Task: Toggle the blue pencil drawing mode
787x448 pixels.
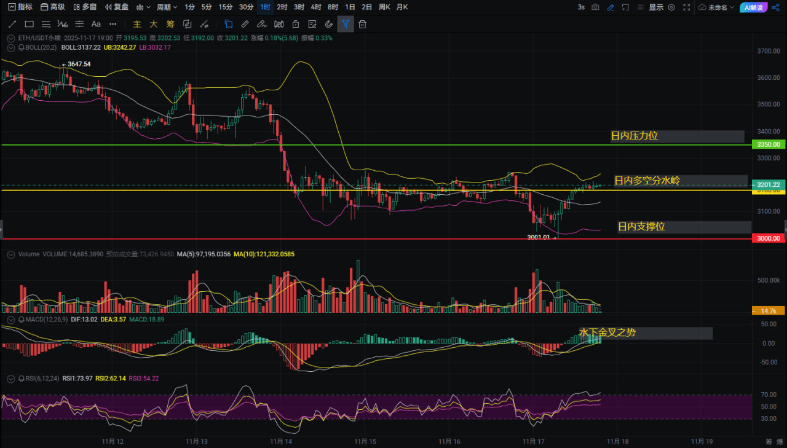Action: point(611,7)
